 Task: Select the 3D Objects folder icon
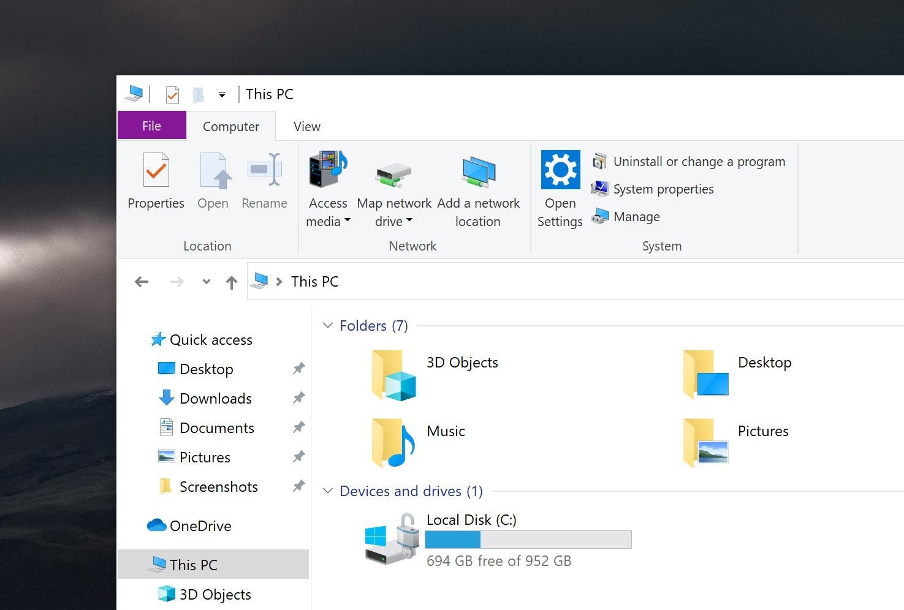[393, 375]
